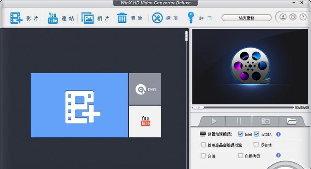Toggle the Intel hardware acceleration checkbox

[x=240, y=134]
